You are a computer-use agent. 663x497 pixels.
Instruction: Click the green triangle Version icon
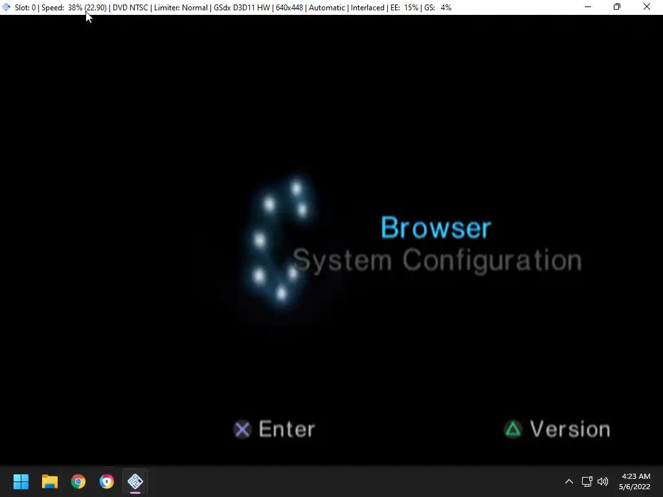[x=513, y=430]
